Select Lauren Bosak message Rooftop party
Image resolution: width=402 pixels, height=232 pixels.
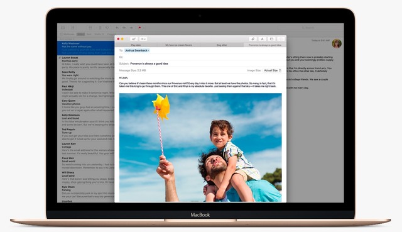tap(85, 62)
